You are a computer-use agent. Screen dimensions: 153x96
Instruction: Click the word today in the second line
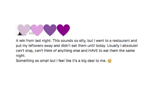(x=101, y=46)
